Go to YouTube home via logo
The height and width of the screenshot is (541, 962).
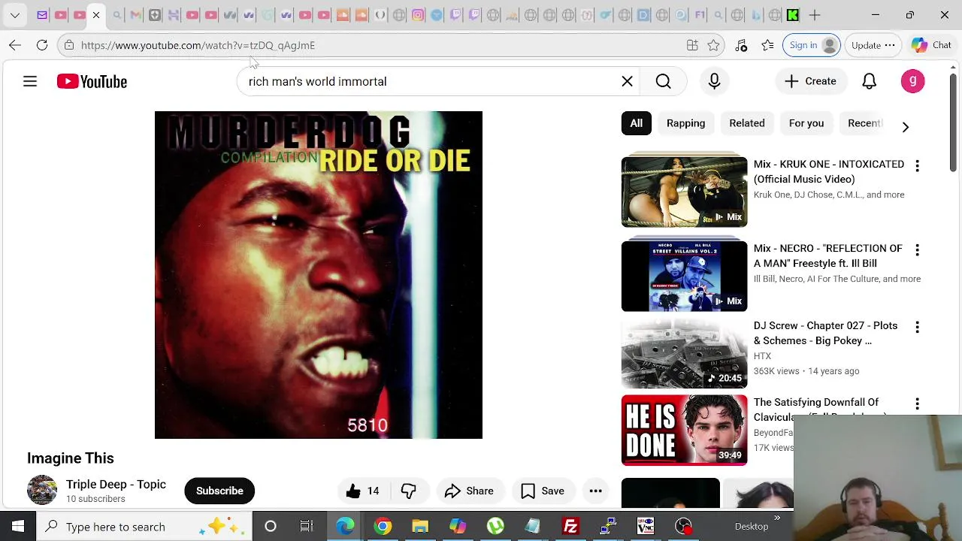[92, 81]
